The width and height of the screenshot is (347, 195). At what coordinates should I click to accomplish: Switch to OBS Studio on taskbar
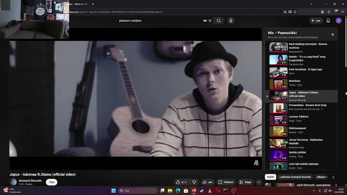click(234, 191)
